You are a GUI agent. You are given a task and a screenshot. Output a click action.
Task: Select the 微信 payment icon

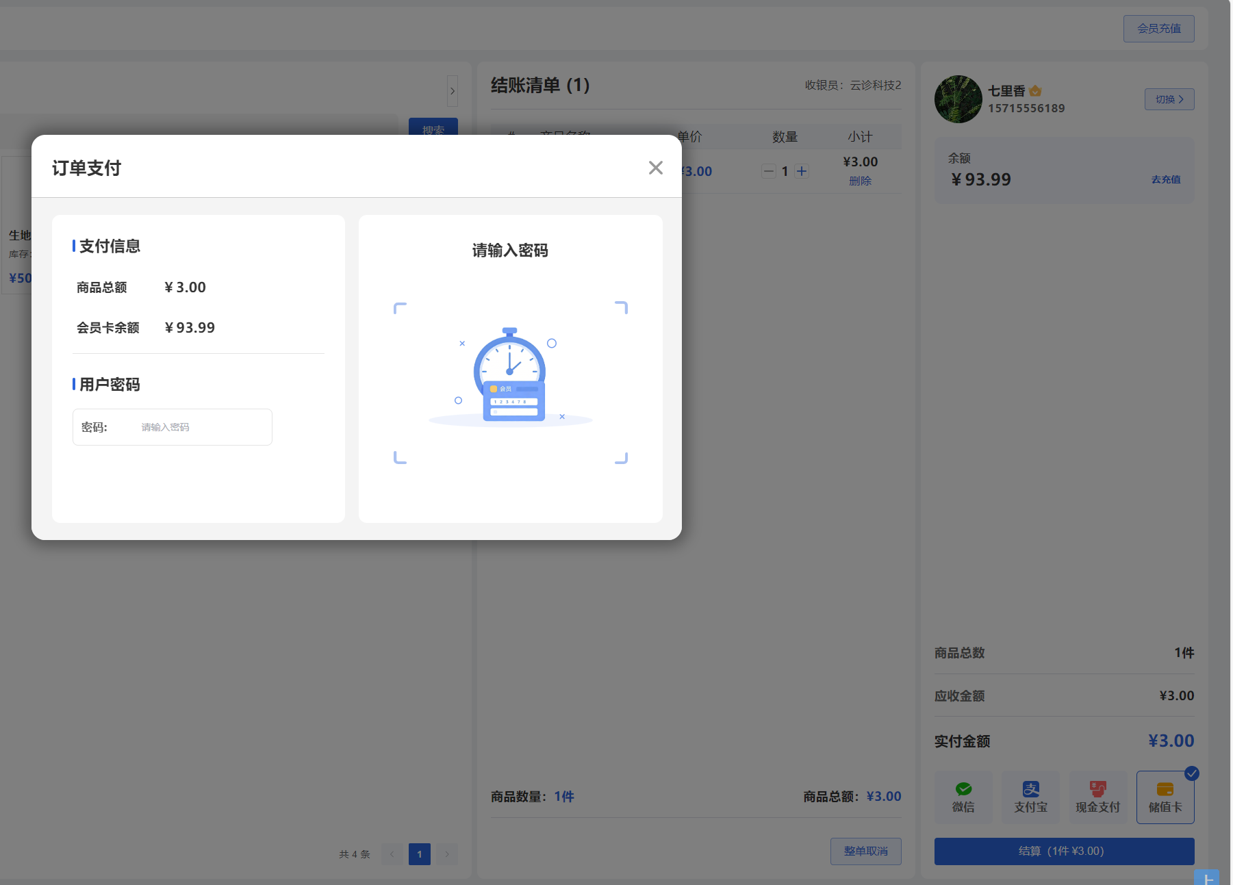tap(963, 796)
